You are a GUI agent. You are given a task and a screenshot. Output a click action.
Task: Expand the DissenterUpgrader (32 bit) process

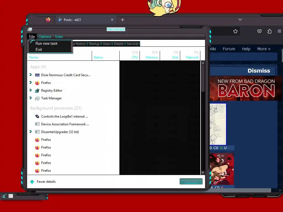(x=31, y=132)
